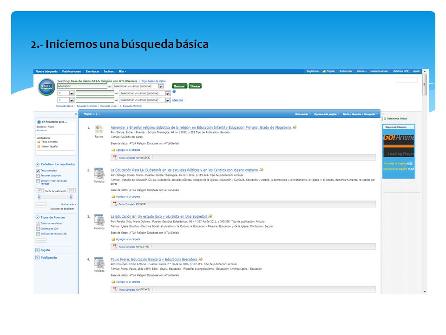Viewport: 446px width, 335px height.
Task: Open Relevancia sort dropdown
Action: tap(302, 114)
